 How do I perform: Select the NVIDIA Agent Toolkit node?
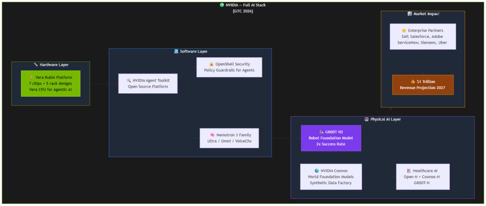pyautogui.click(x=148, y=83)
